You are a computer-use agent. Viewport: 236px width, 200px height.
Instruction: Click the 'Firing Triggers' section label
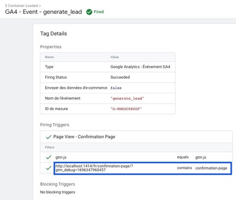coord(55,125)
